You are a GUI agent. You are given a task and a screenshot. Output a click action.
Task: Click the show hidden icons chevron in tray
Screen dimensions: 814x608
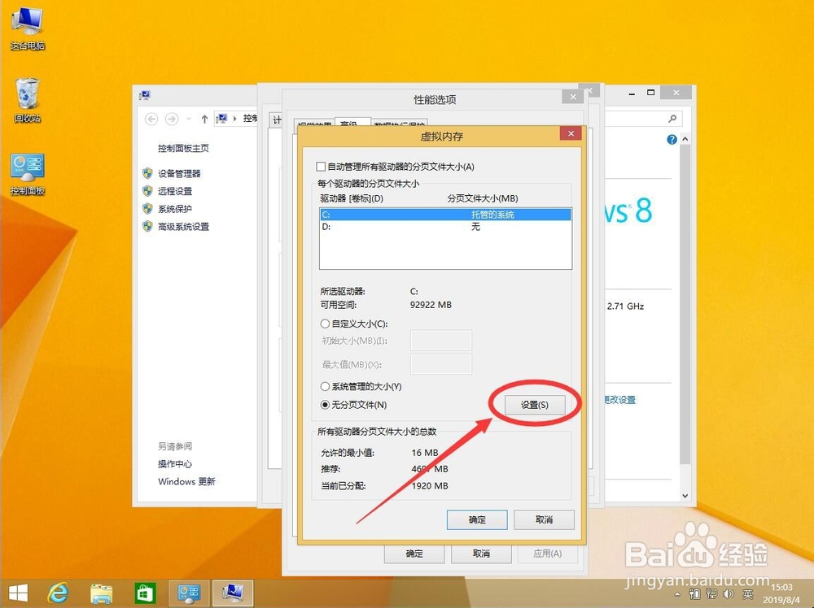677,594
